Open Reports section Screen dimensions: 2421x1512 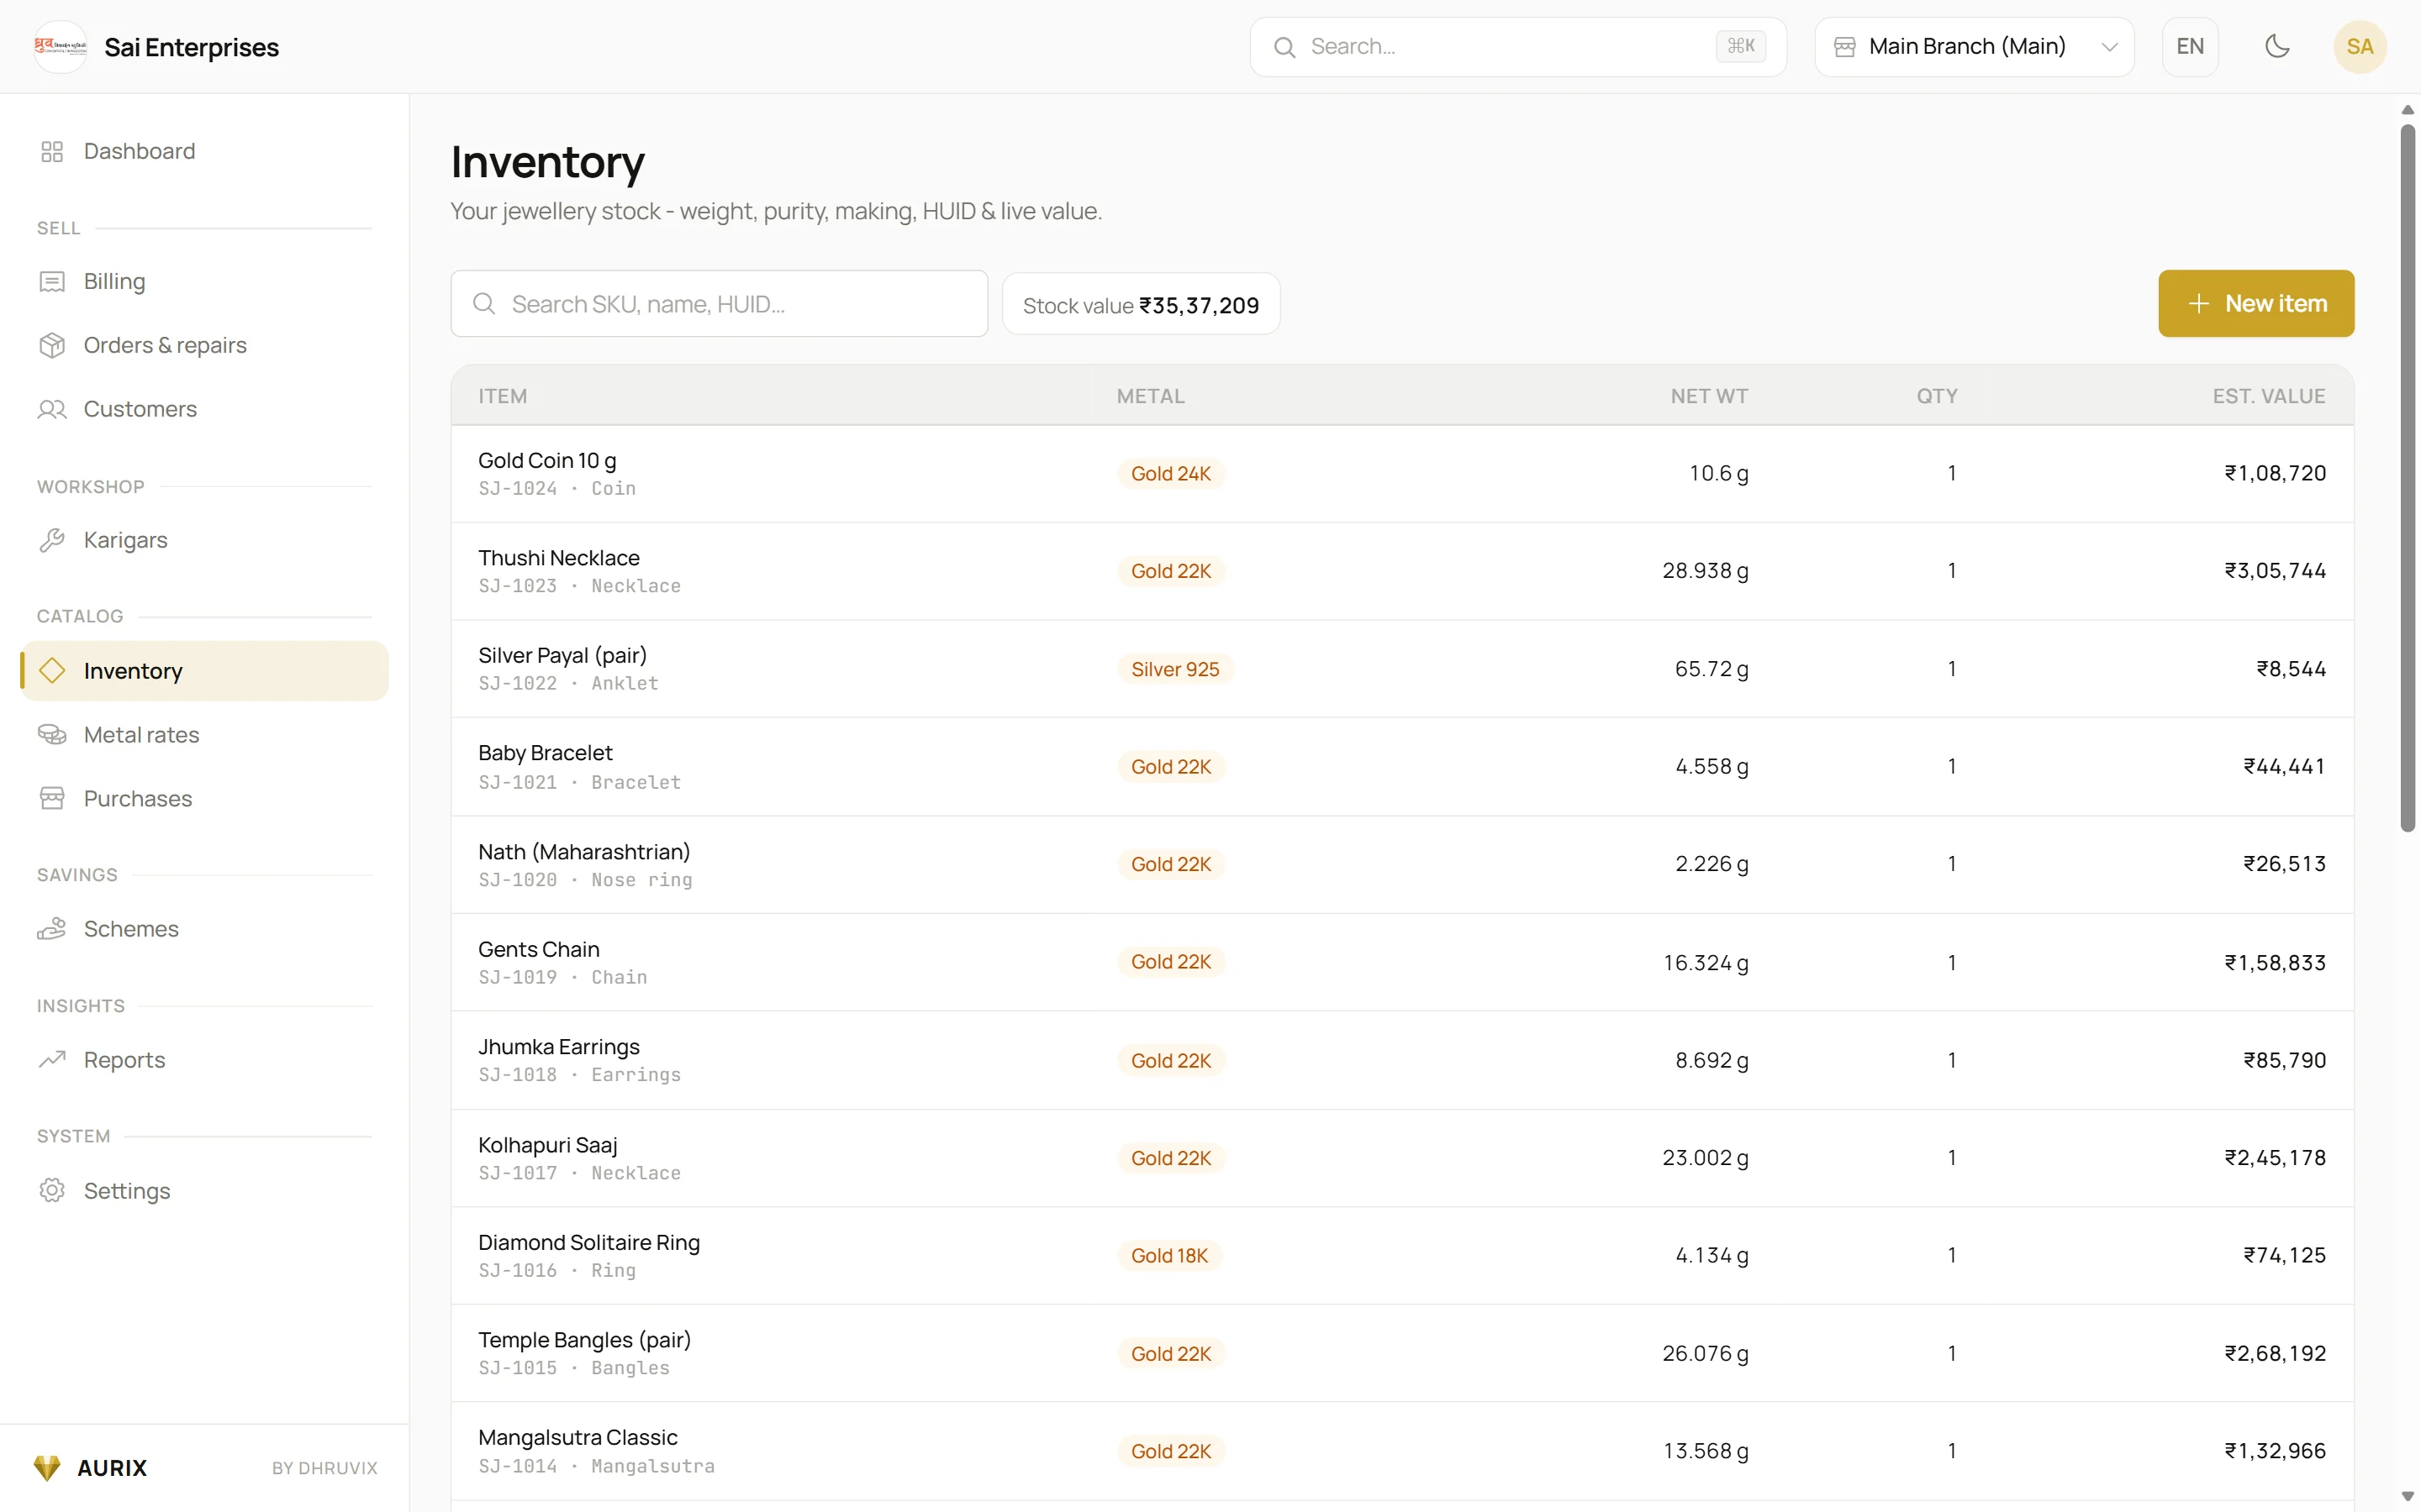pos(204,1059)
